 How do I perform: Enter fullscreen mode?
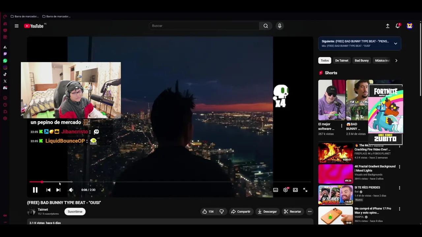coord(305,190)
